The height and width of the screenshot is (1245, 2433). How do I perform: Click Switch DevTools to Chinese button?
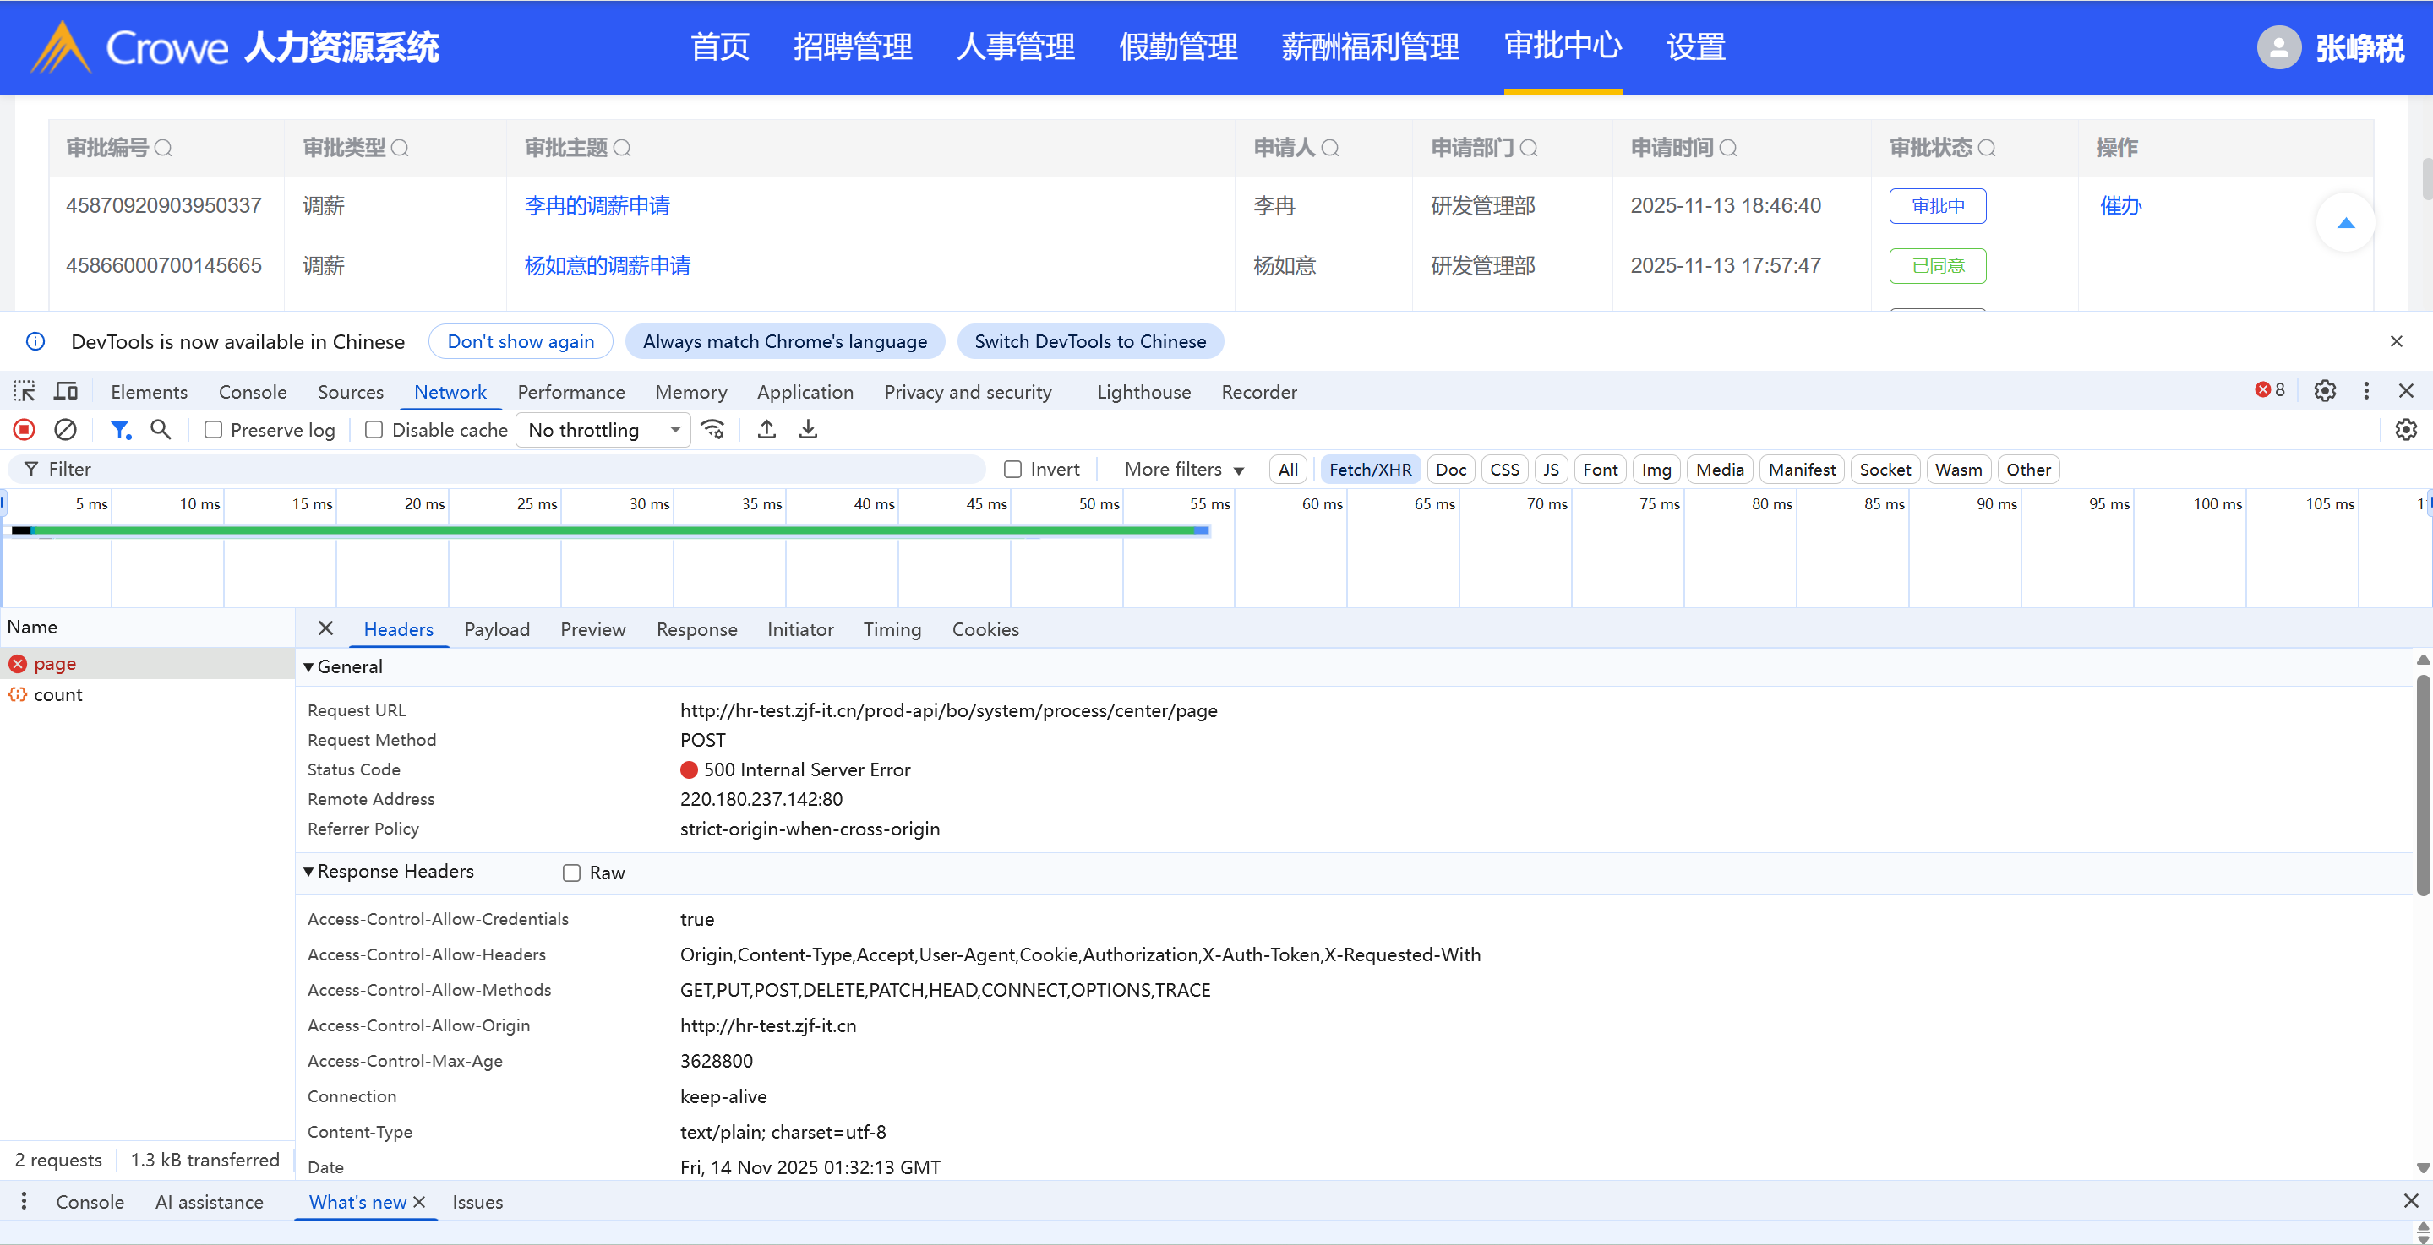click(1089, 342)
